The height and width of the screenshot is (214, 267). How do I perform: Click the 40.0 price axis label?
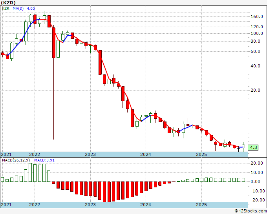pyautogui.click(x=256, y=66)
